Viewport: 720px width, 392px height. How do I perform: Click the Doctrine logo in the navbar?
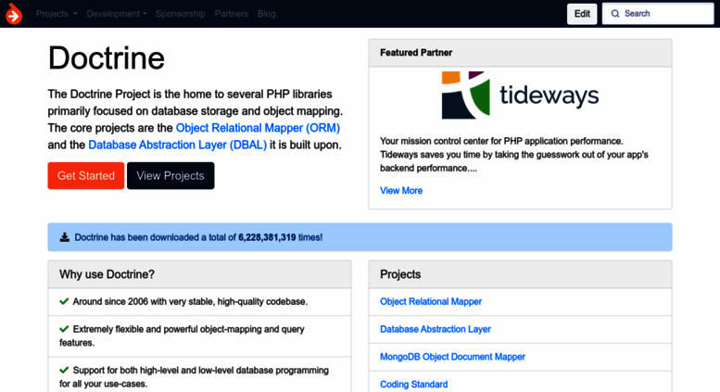[x=14, y=14]
